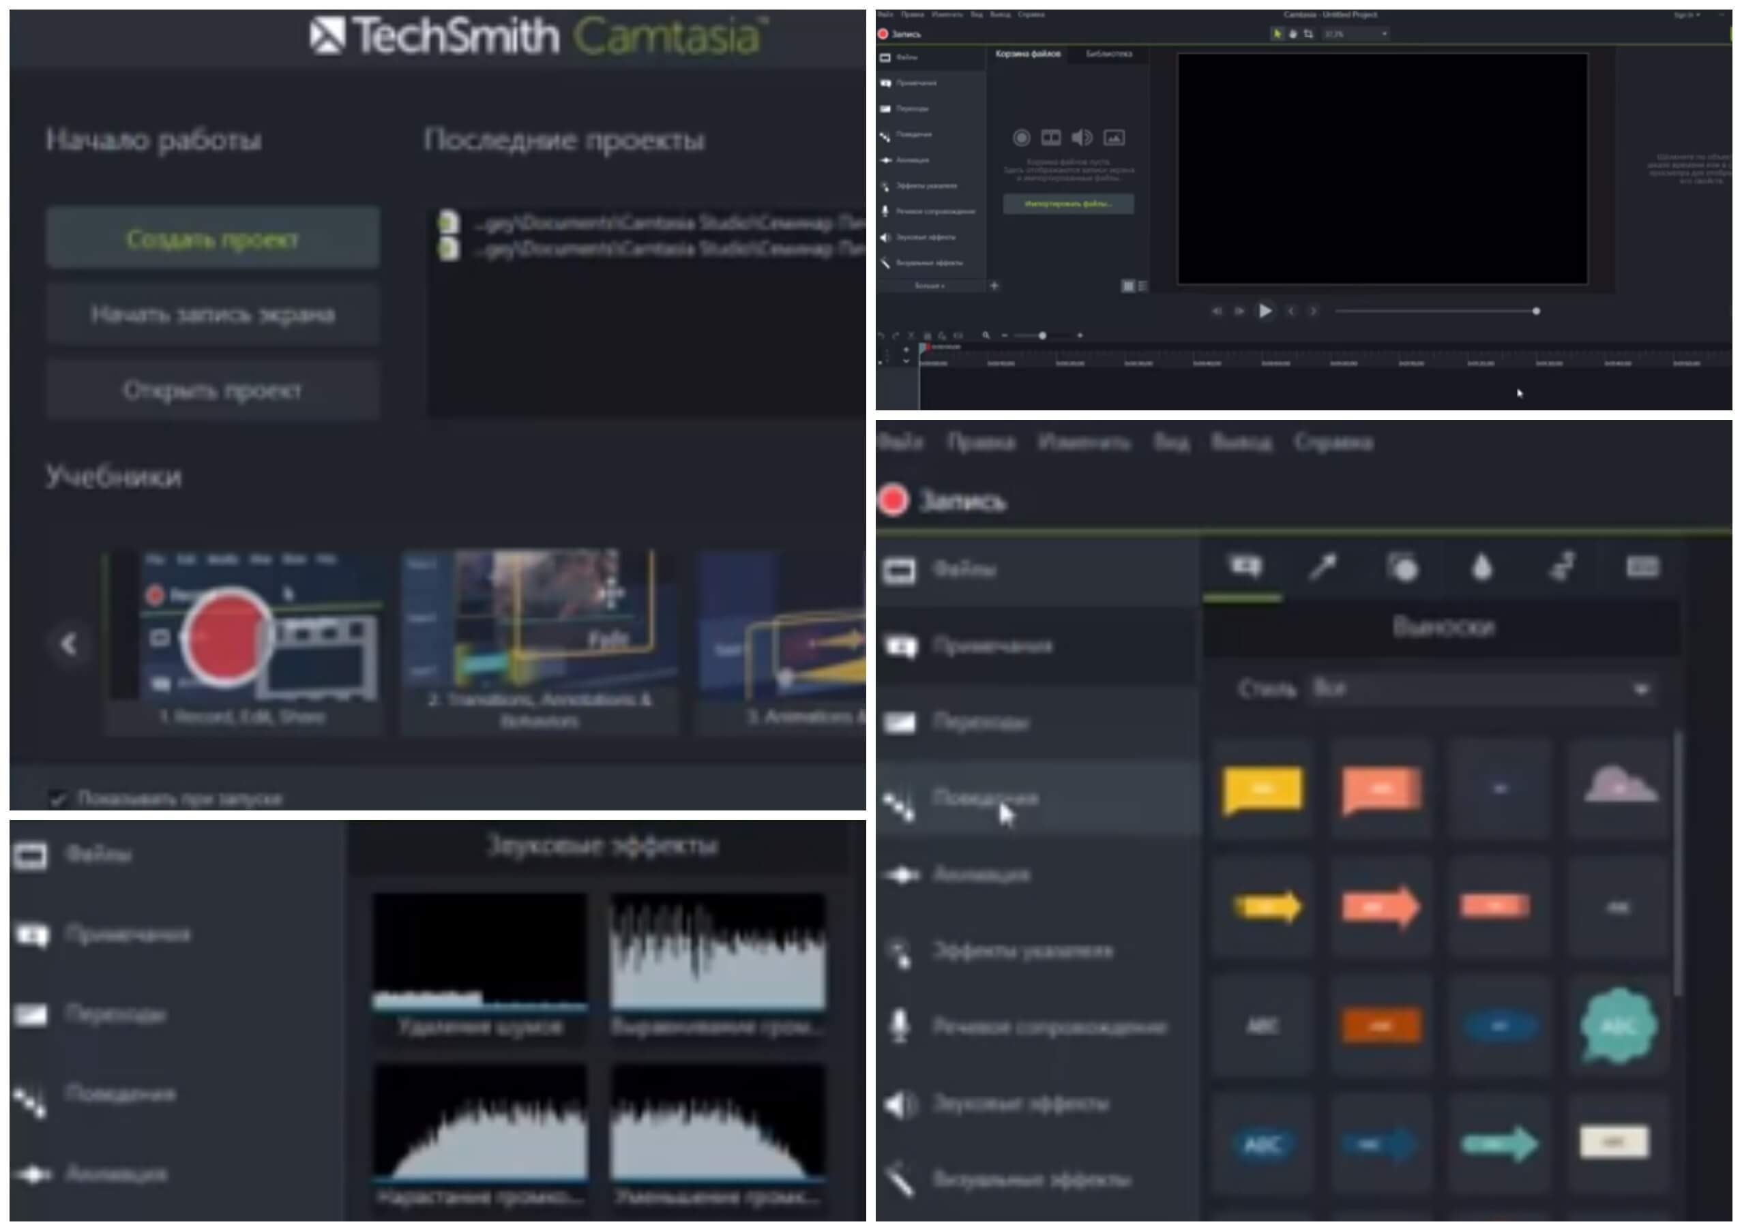The image size is (1742, 1231).
Task: Select the shapes annotation tab icon
Action: click(x=1402, y=567)
